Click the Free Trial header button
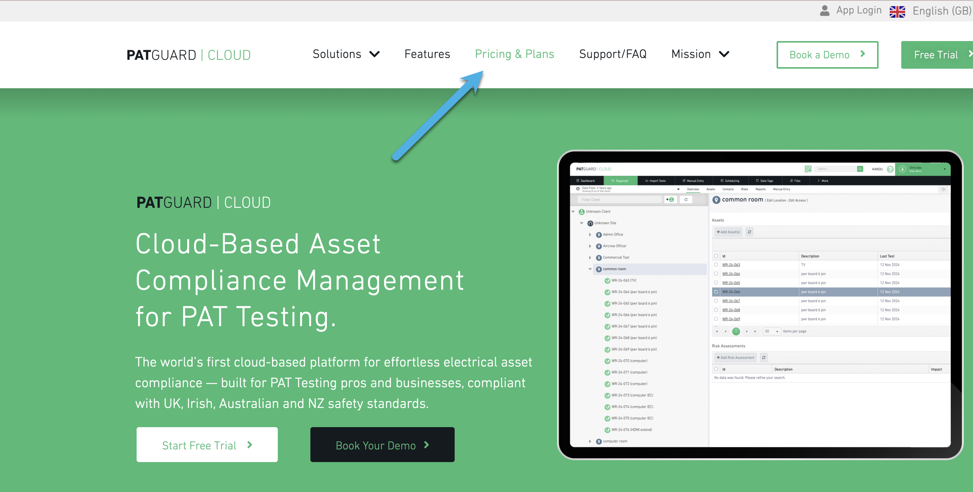This screenshot has width=973, height=492. coord(937,55)
